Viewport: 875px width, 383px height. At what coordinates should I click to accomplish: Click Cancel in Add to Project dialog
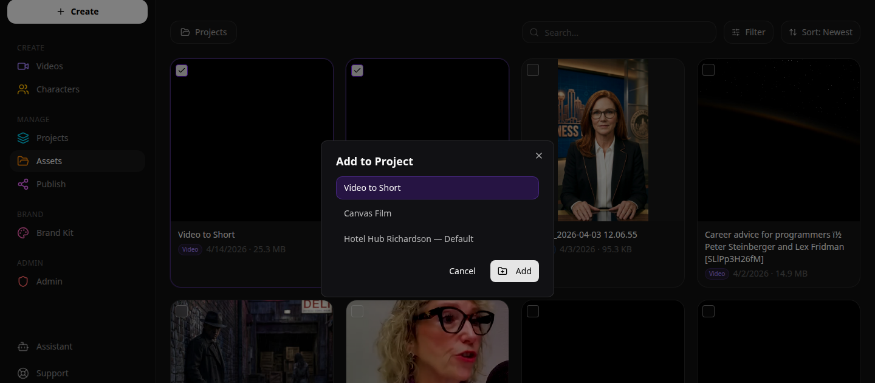[x=462, y=271]
